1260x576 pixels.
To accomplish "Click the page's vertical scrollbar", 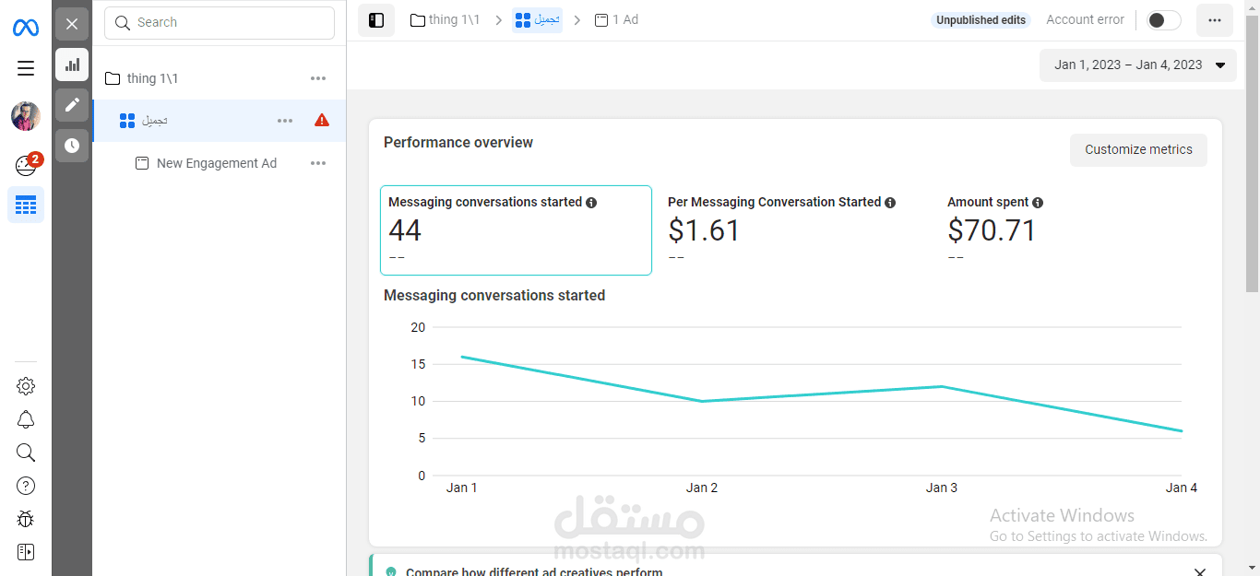I will tap(1252, 157).
